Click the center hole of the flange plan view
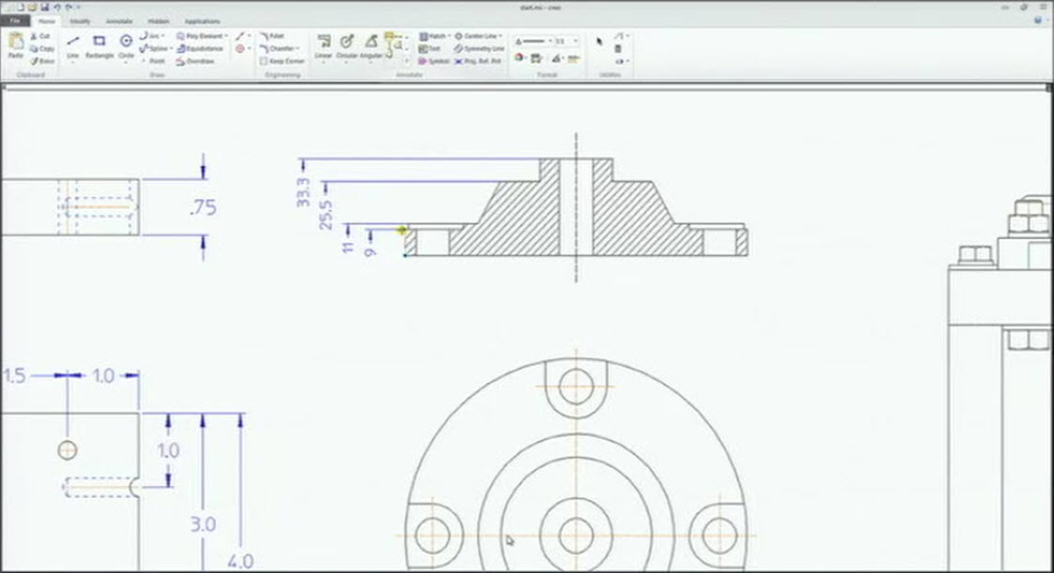Image resolution: width=1054 pixels, height=573 pixels. (x=576, y=535)
